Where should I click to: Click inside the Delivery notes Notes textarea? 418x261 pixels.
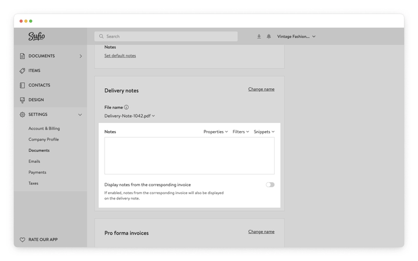click(189, 156)
